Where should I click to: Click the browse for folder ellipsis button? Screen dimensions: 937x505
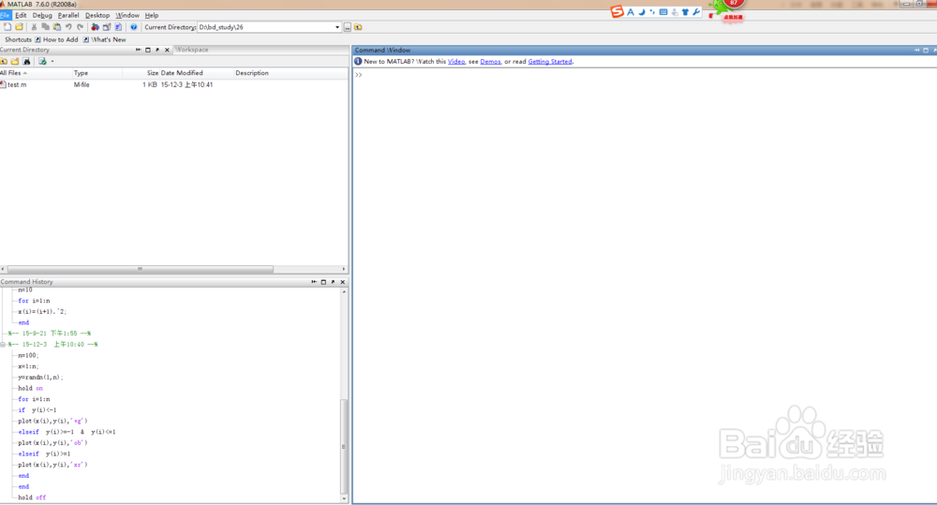point(348,27)
